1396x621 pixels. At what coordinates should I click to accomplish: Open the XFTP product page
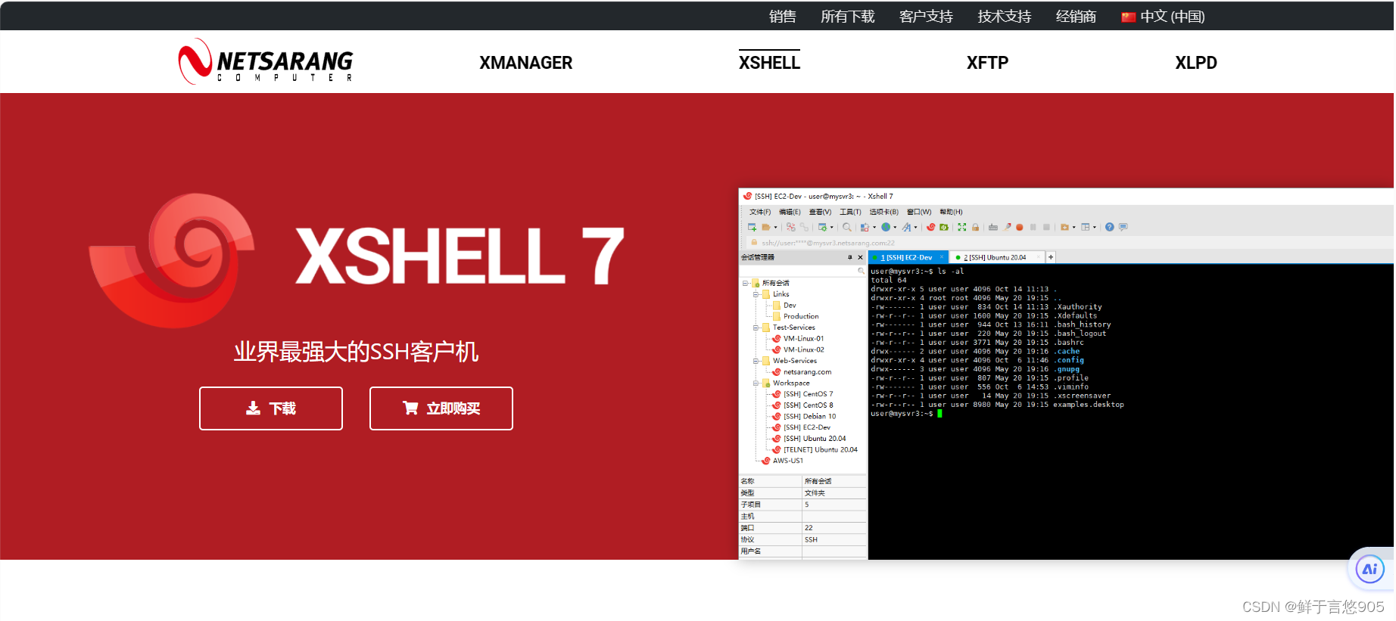[x=987, y=63]
